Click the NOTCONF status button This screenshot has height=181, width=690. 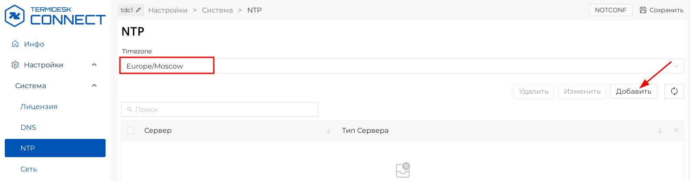coord(610,10)
